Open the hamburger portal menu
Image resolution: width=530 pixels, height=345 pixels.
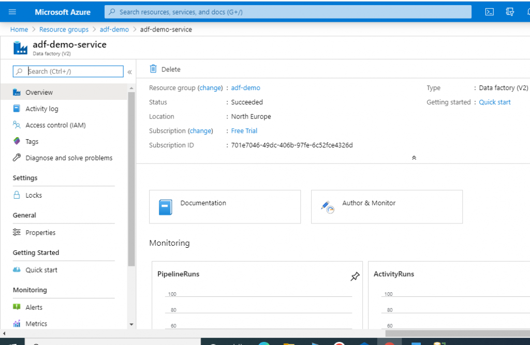coord(12,12)
